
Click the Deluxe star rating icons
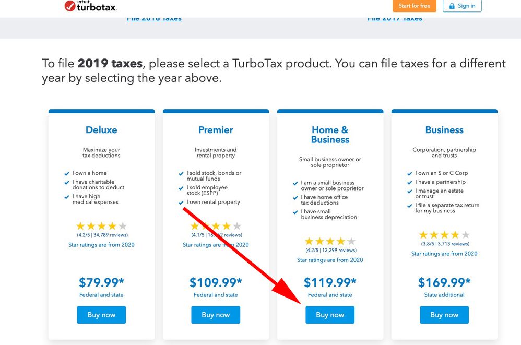101,226
